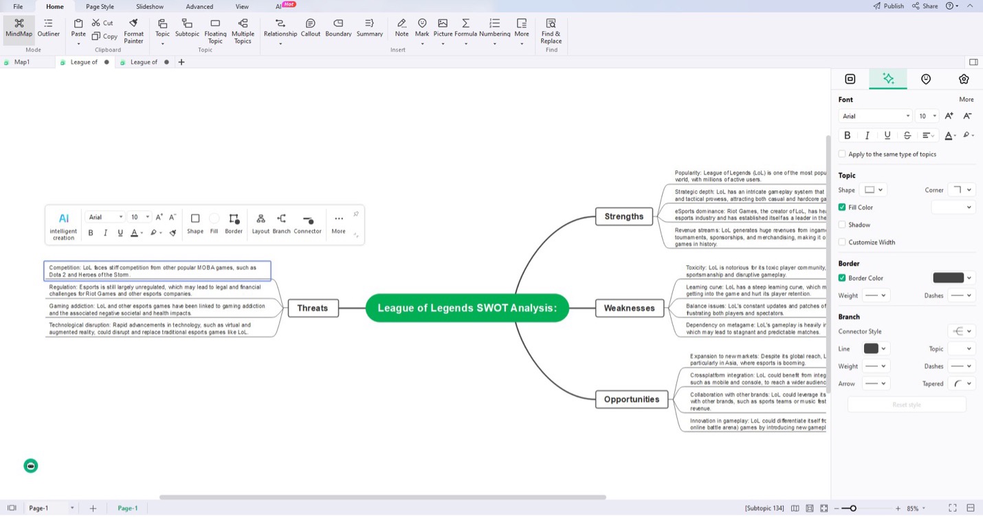
Task: Click the zoom slider handle
Action: pos(853,508)
